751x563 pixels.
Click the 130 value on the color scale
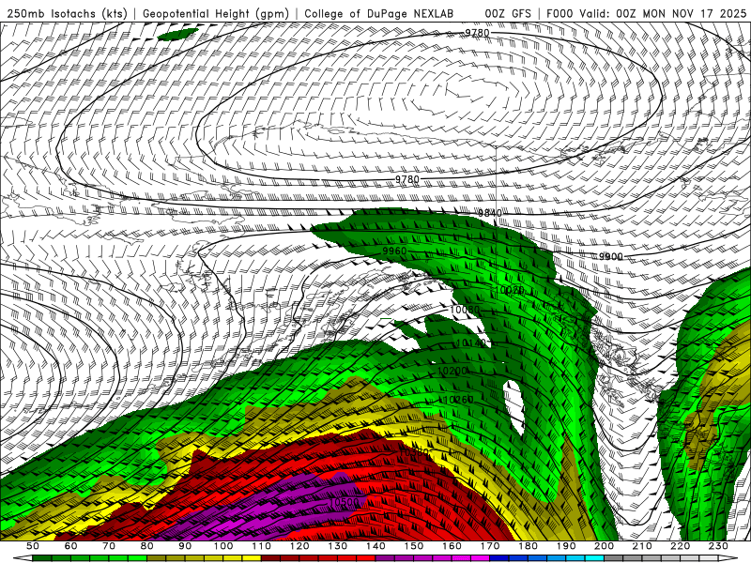(338, 546)
